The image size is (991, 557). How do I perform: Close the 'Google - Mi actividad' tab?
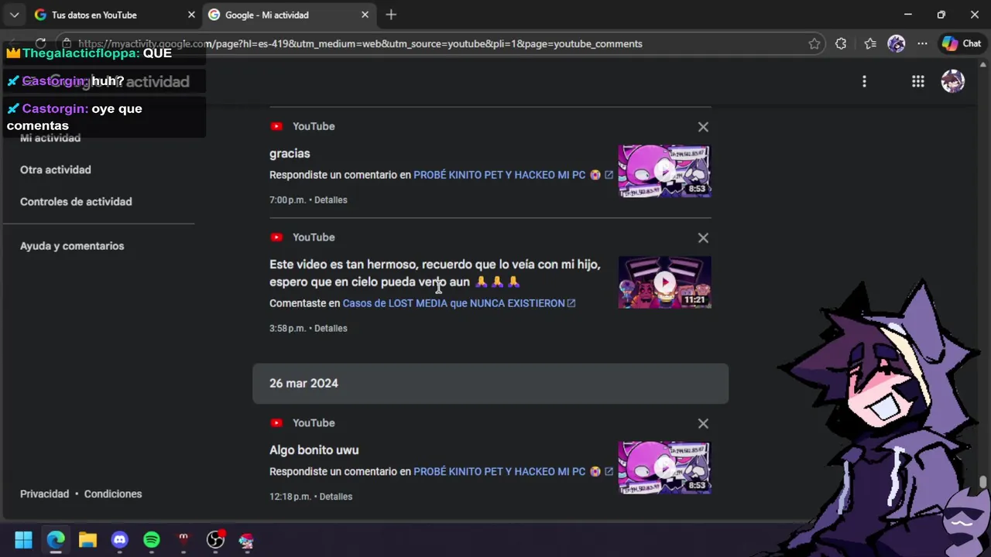click(x=365, y=15)
